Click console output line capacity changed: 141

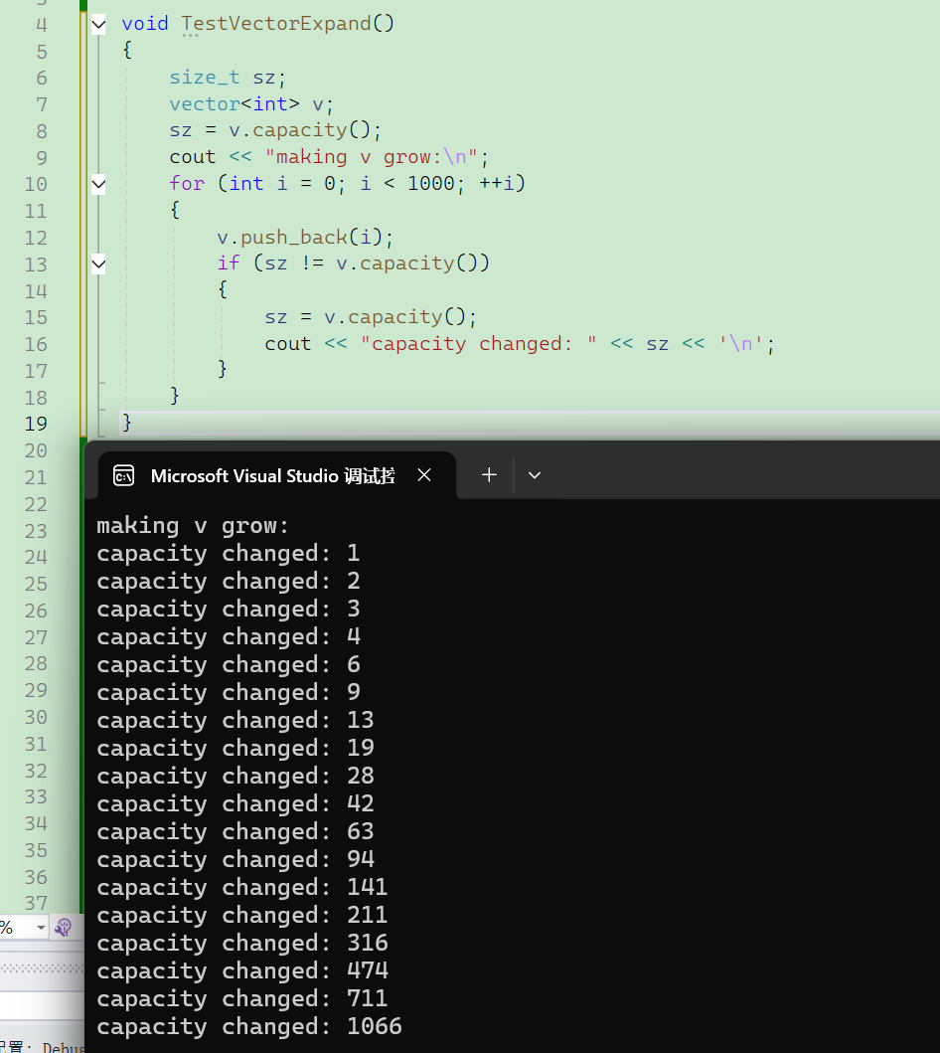(241, 887)
